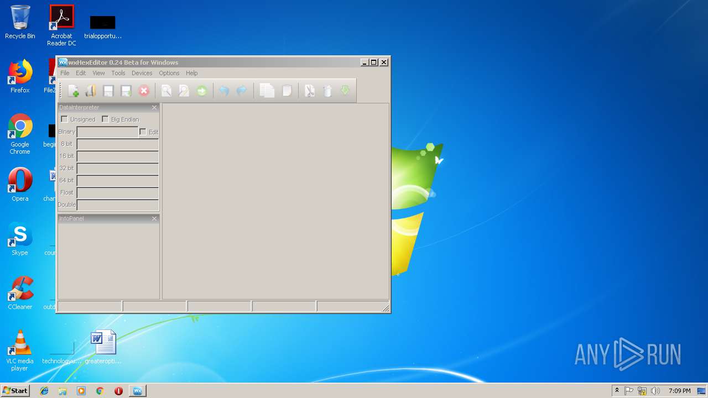708x398 pixels.
Task: Open the View menu
Action: click(98, 73)
